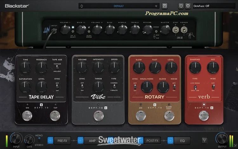Switch Vibe TYPE between Chorus and Vibrato
The width and height of the screenshot is (238, 149).
click(114, 87)
